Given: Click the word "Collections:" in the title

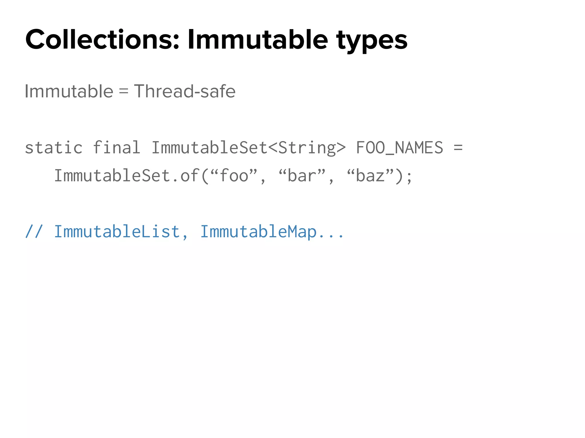Looking at the screenshot, I should pyautogui.click(x=102, y=40).
